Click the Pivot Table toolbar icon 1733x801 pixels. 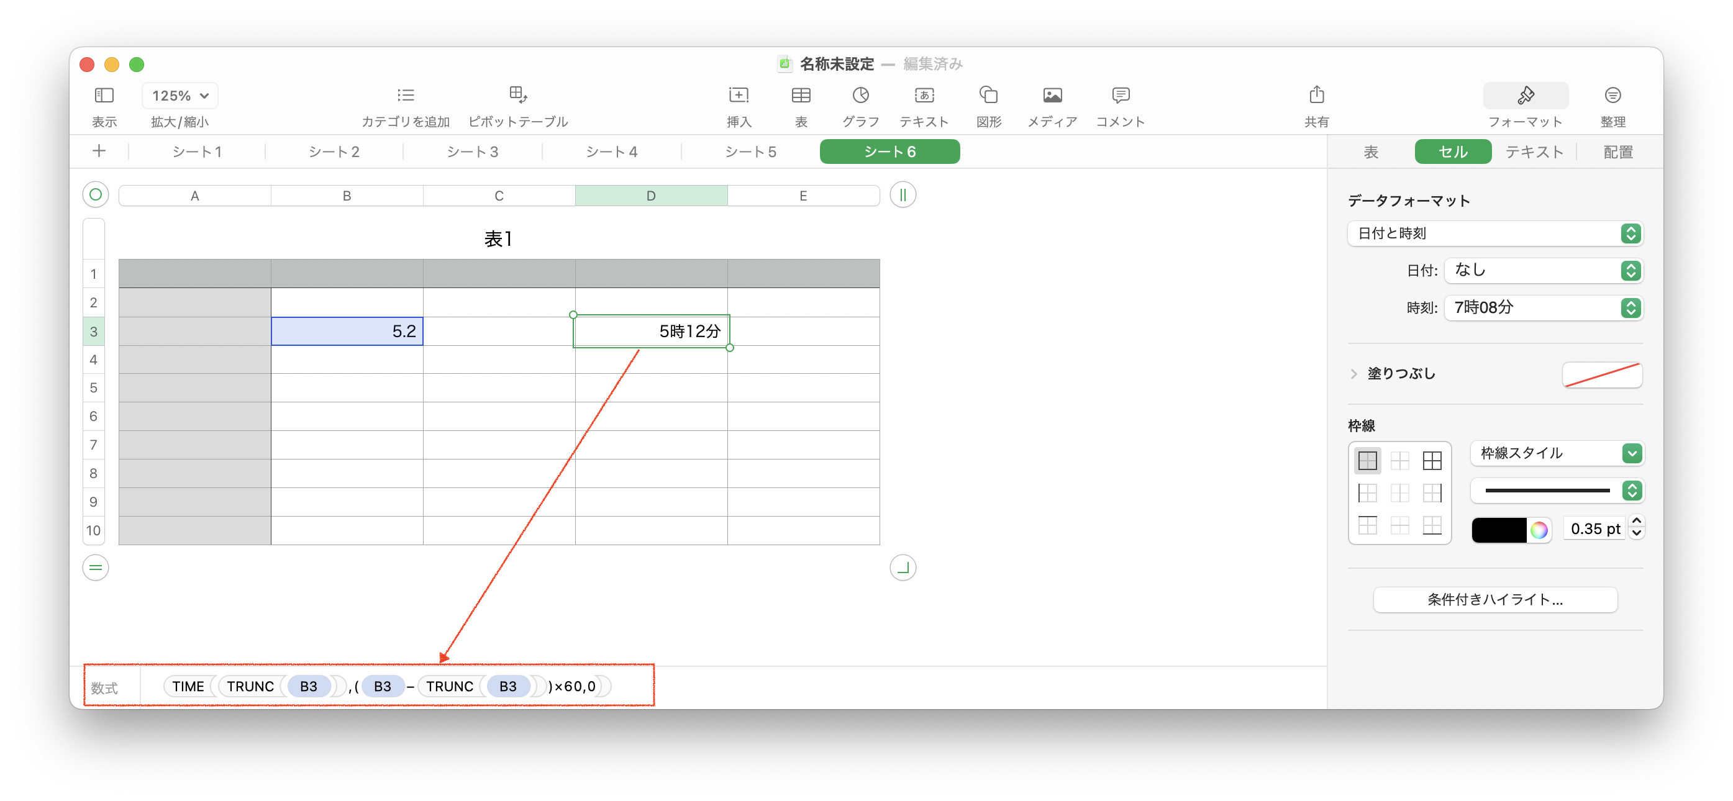pyautogui.click(x=517, y=95)
